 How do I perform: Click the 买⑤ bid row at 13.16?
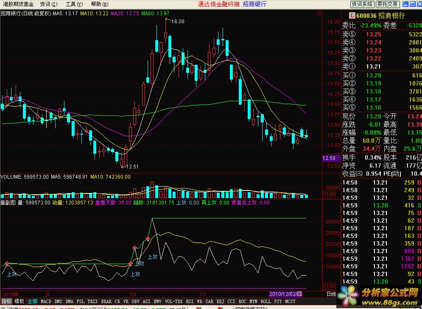click(382, 108)
